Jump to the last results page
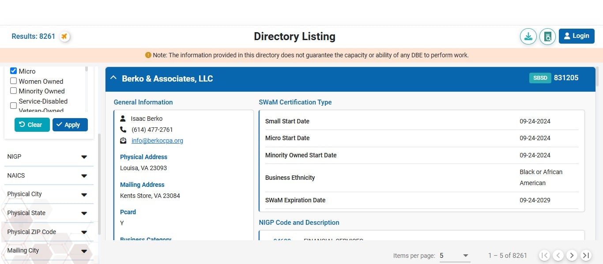603x264 pixels. pos(586,255)
